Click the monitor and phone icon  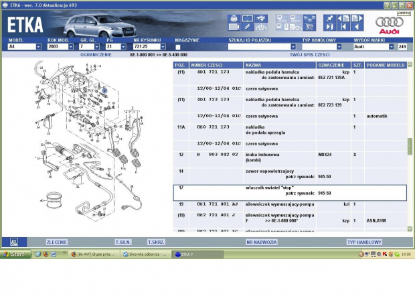(x=282, y=27)
